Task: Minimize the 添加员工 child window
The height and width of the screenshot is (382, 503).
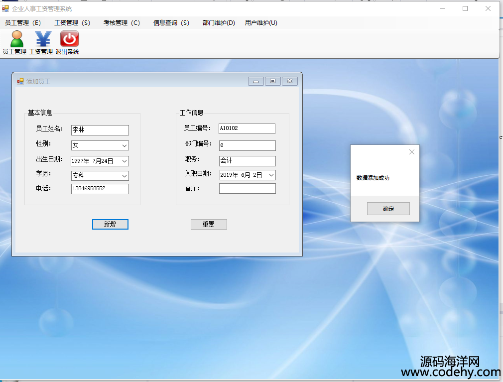Action: point(256,81)
